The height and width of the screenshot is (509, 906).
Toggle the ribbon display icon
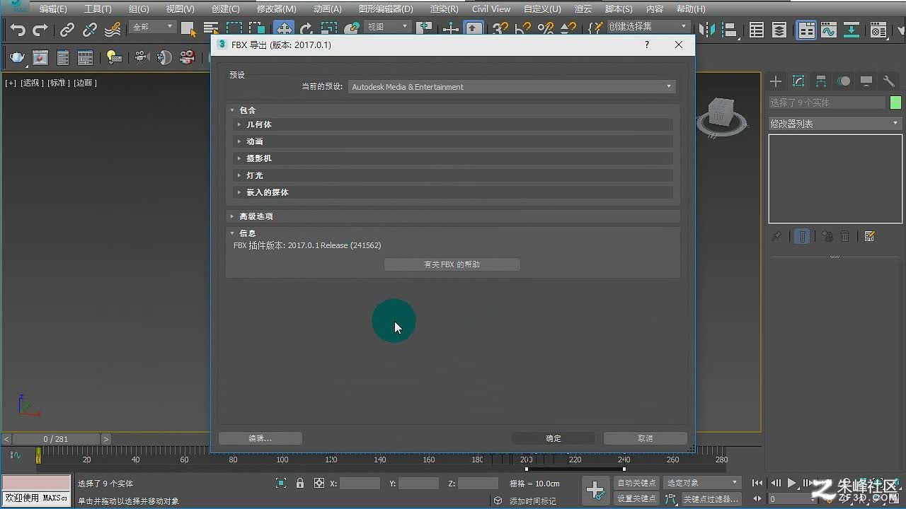806,30
